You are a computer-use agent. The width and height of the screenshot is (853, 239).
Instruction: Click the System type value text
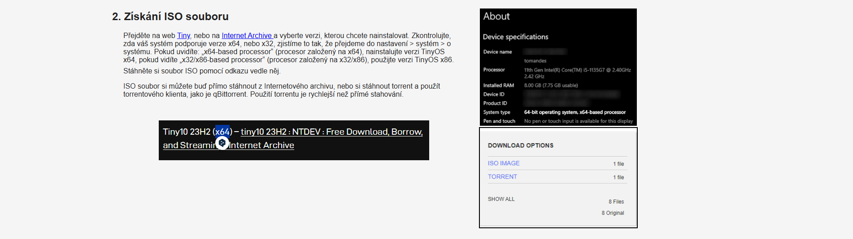point(574,112)
